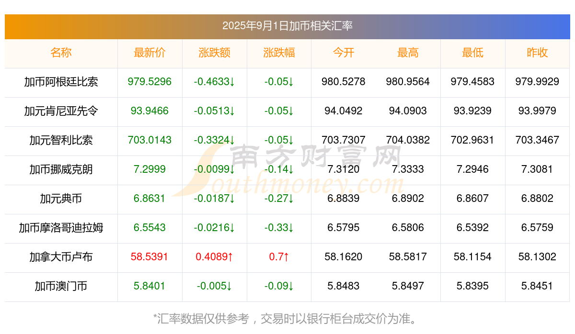The height and width of the screenshot is (334, 575).
Task: Click previous close 6.8802
Action: [x=537, y=199]
